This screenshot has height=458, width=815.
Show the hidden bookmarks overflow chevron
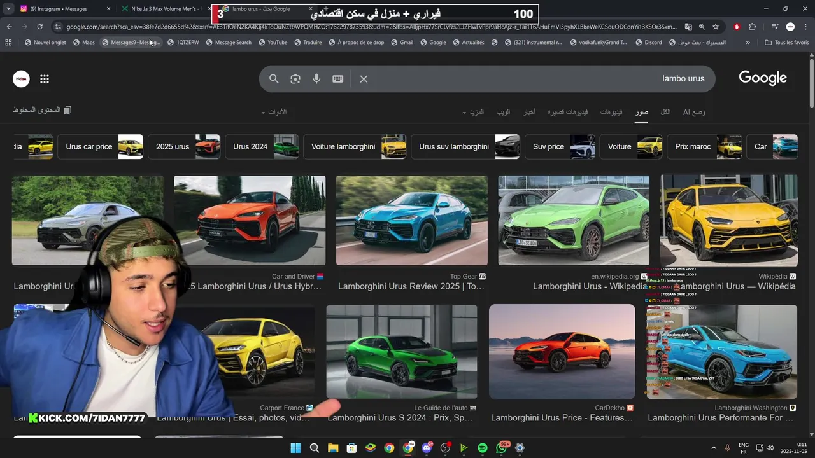pos(748,43)
